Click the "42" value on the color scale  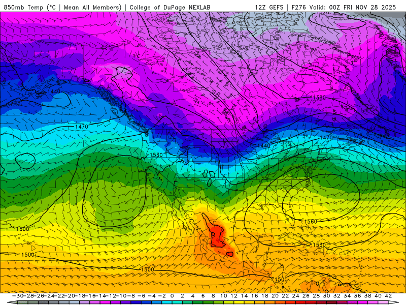(x=388, y=296)
